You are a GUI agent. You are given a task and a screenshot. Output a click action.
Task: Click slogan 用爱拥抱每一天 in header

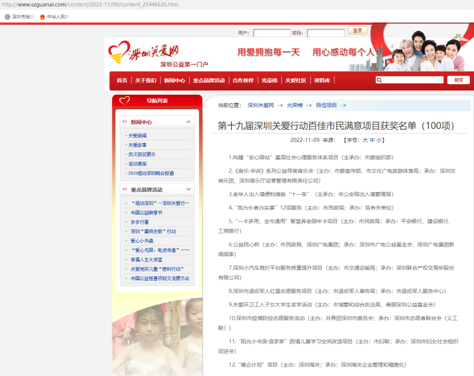click(x=268, y=52)
